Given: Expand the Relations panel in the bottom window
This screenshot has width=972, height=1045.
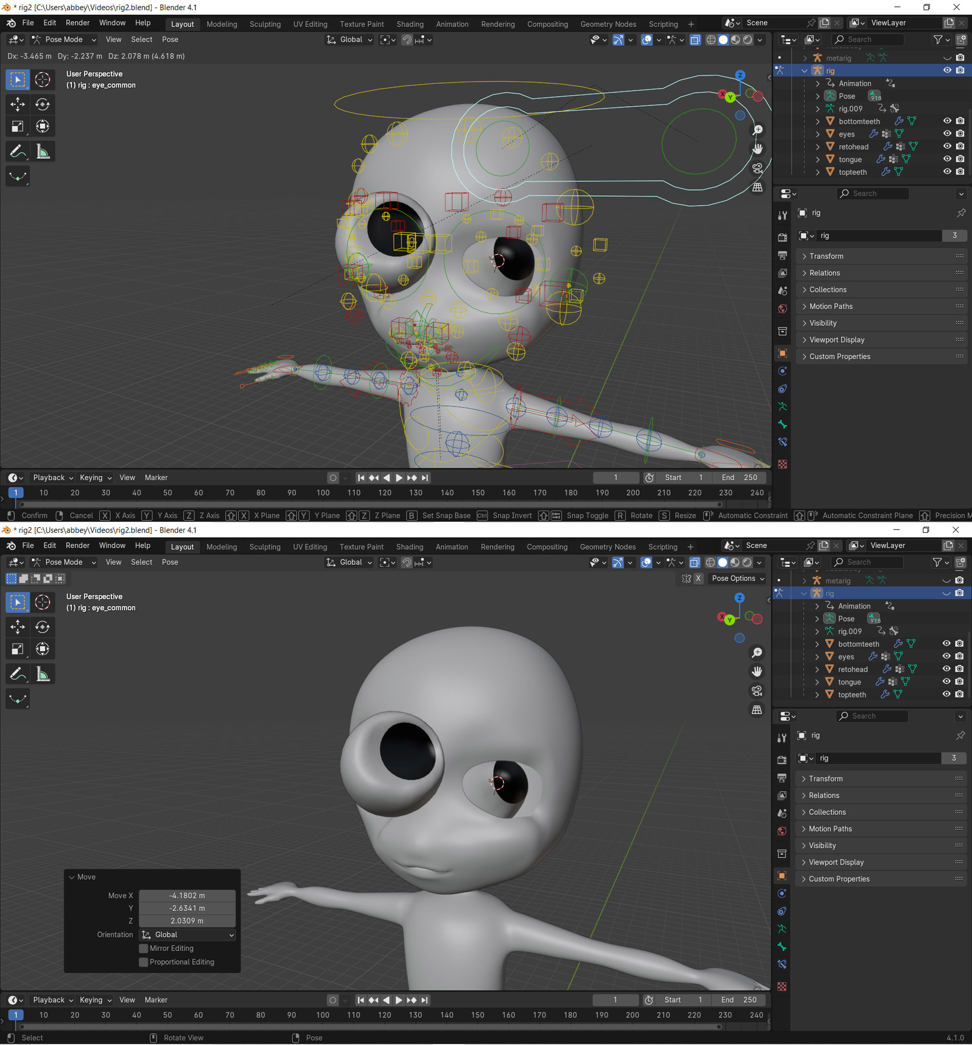Looking at the screenshot, I should (880, 795).
